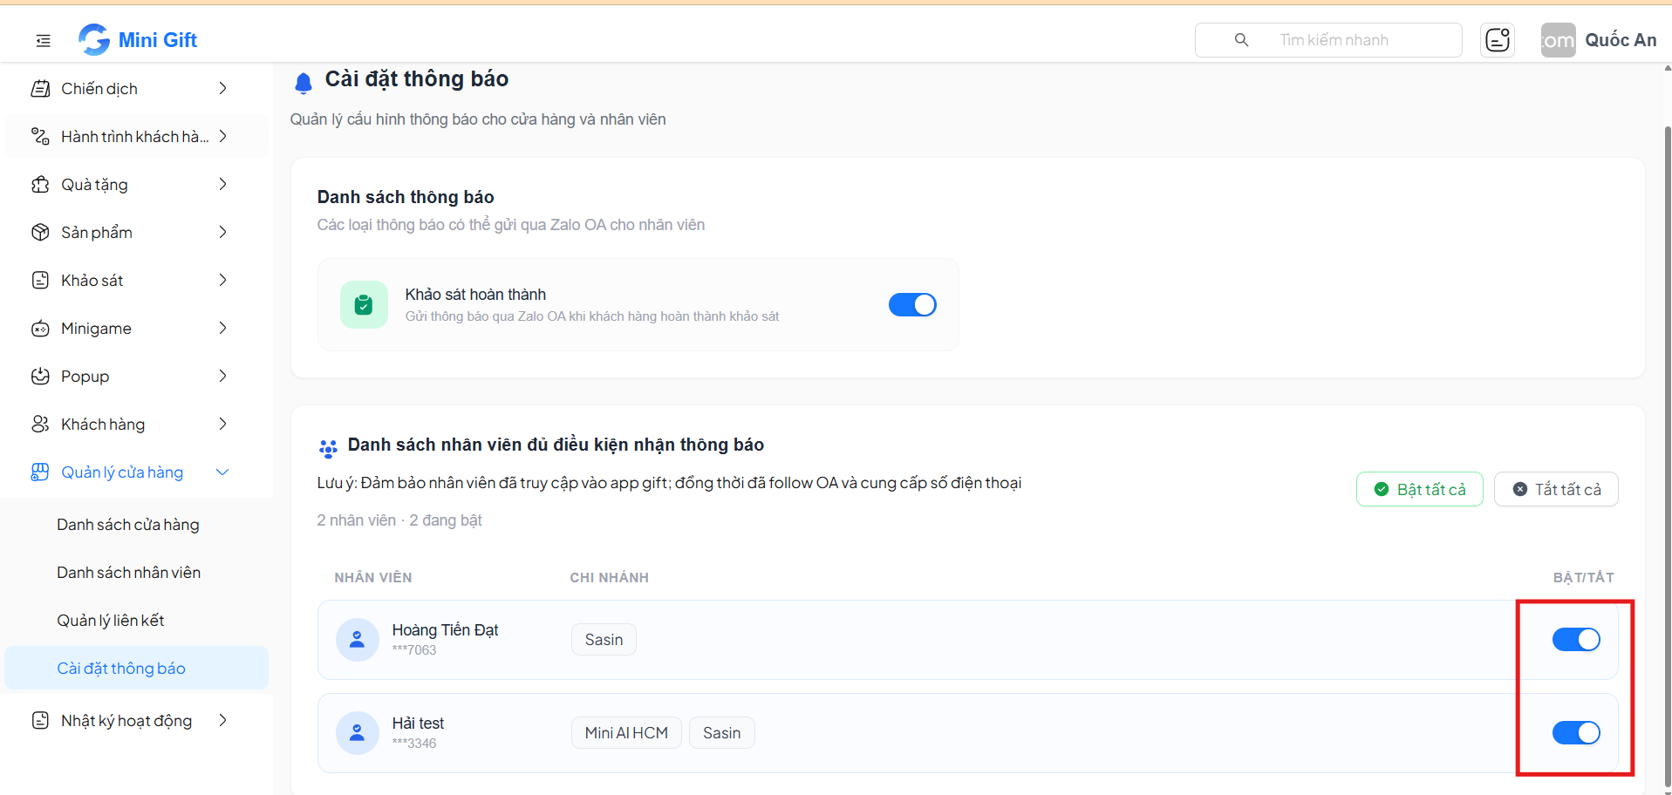
Task: Turn off notifications for Hoàng Tiến Đạt
Action: tap(1576, 640)
